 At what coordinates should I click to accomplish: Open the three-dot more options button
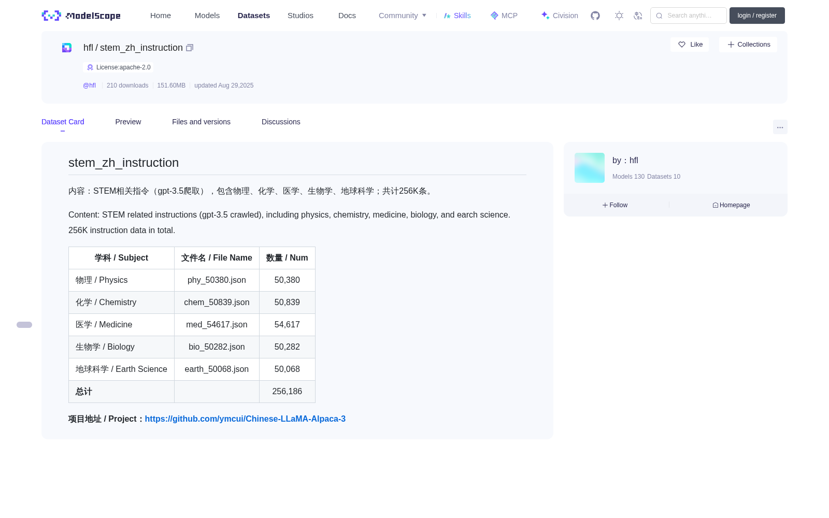(x=780, y=127)
